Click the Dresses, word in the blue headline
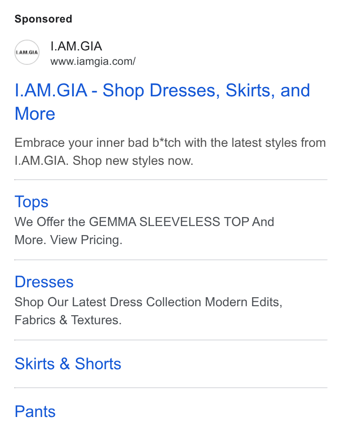Image resolution: width=342 pixels, height=435 pixels. 185,91
